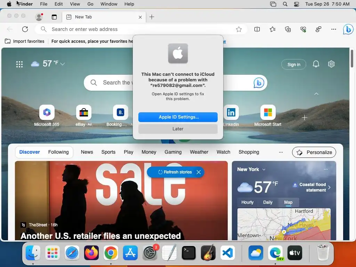Add this page to favorites via the star

click(x=238, y=29)
